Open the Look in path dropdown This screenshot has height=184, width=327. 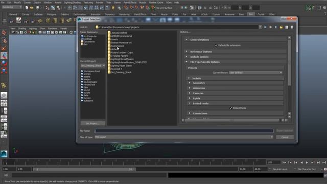point(260,27)
